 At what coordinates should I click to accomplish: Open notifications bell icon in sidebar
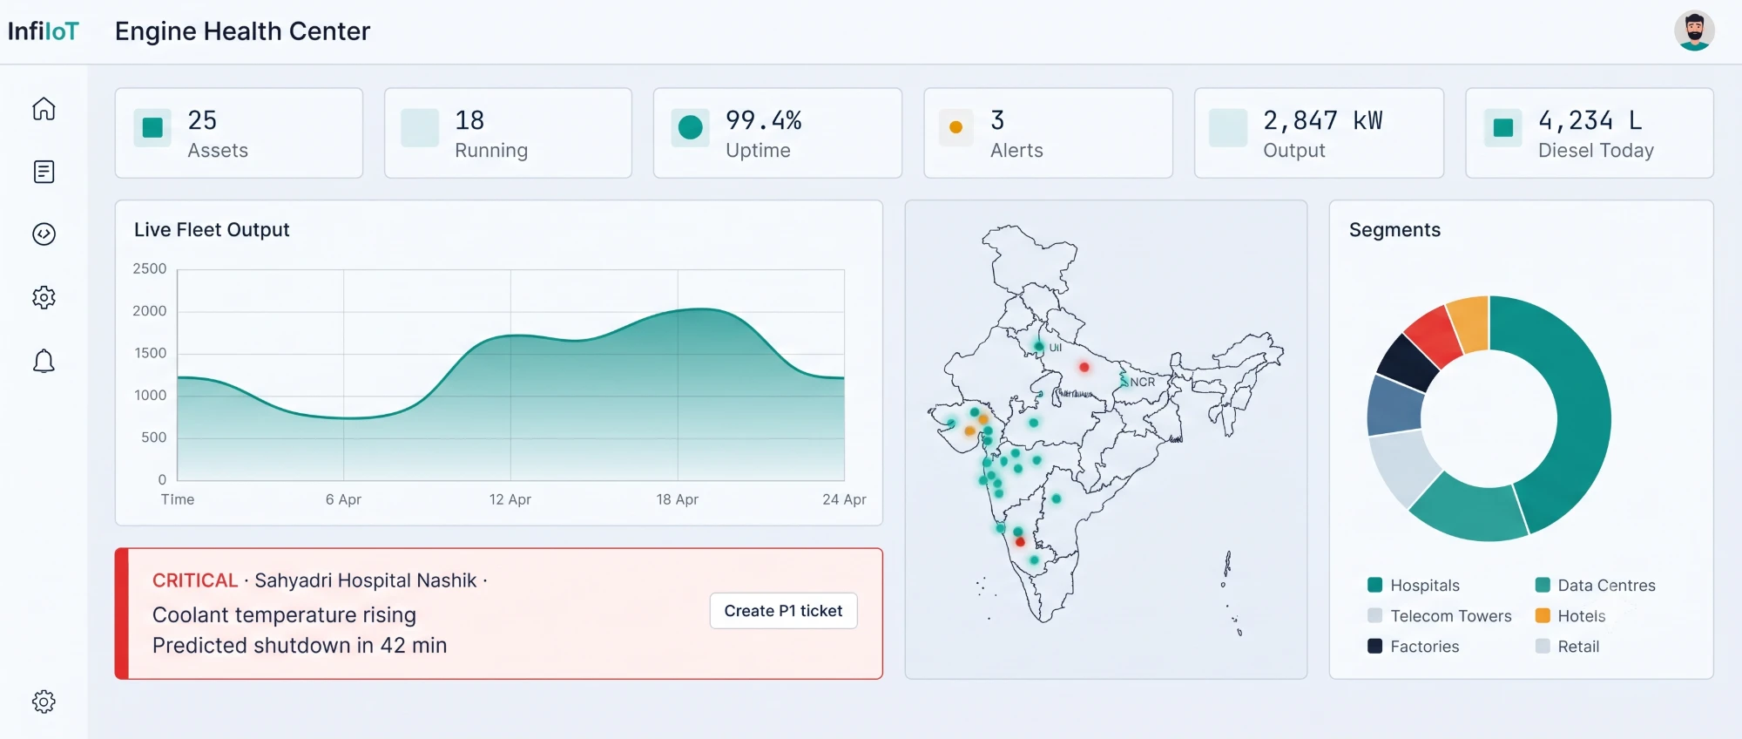[44, 361]
